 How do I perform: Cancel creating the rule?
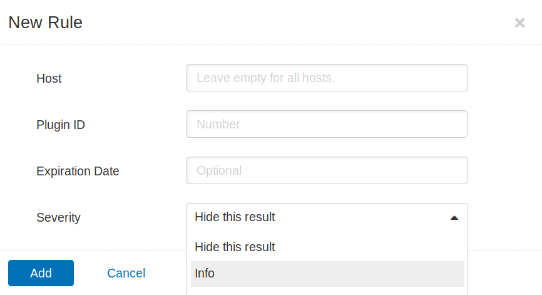click(x=126, y=273)
